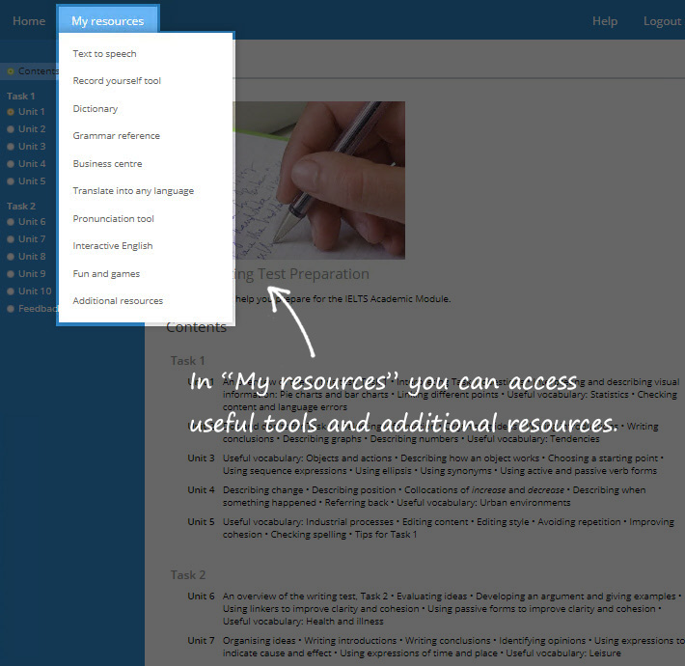Open Additional resources entry
The height and width of the screenshot is (666, 685).
coord(118,301)
